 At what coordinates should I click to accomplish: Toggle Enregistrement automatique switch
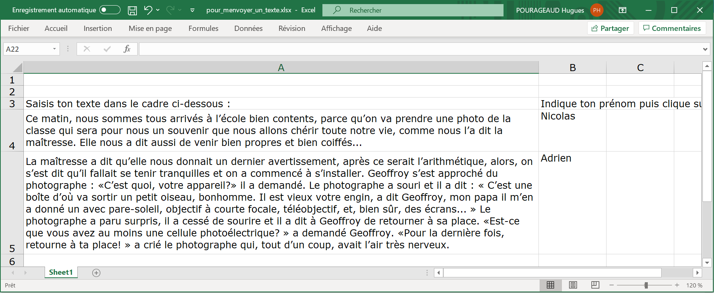click(110, 10)
